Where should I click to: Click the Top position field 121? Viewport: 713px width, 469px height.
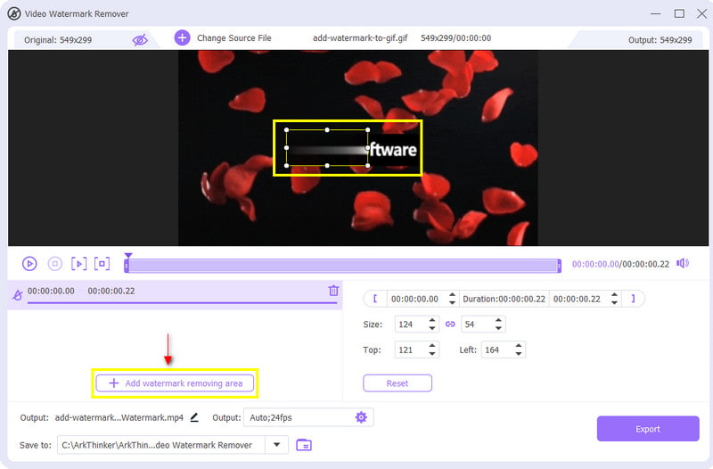click(411, 350)
